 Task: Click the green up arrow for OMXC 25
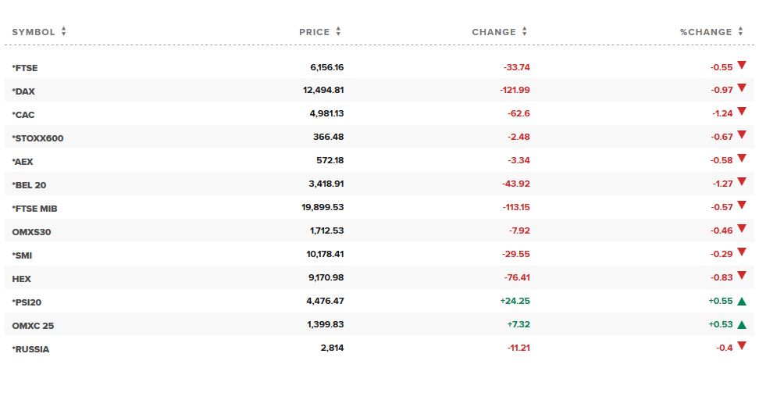pyautogui.click(x=742, y=325)
